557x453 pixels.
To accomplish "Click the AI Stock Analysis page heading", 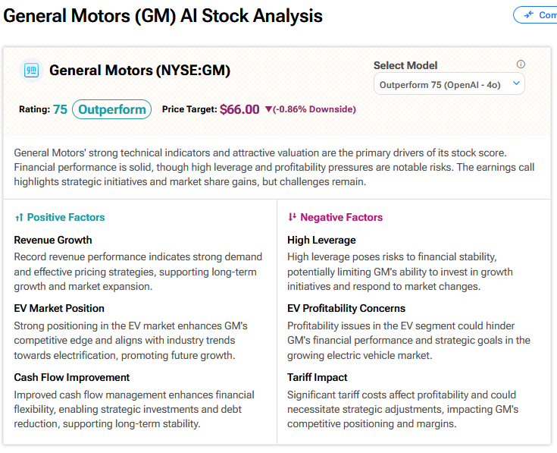I will (x=163, y=16).
